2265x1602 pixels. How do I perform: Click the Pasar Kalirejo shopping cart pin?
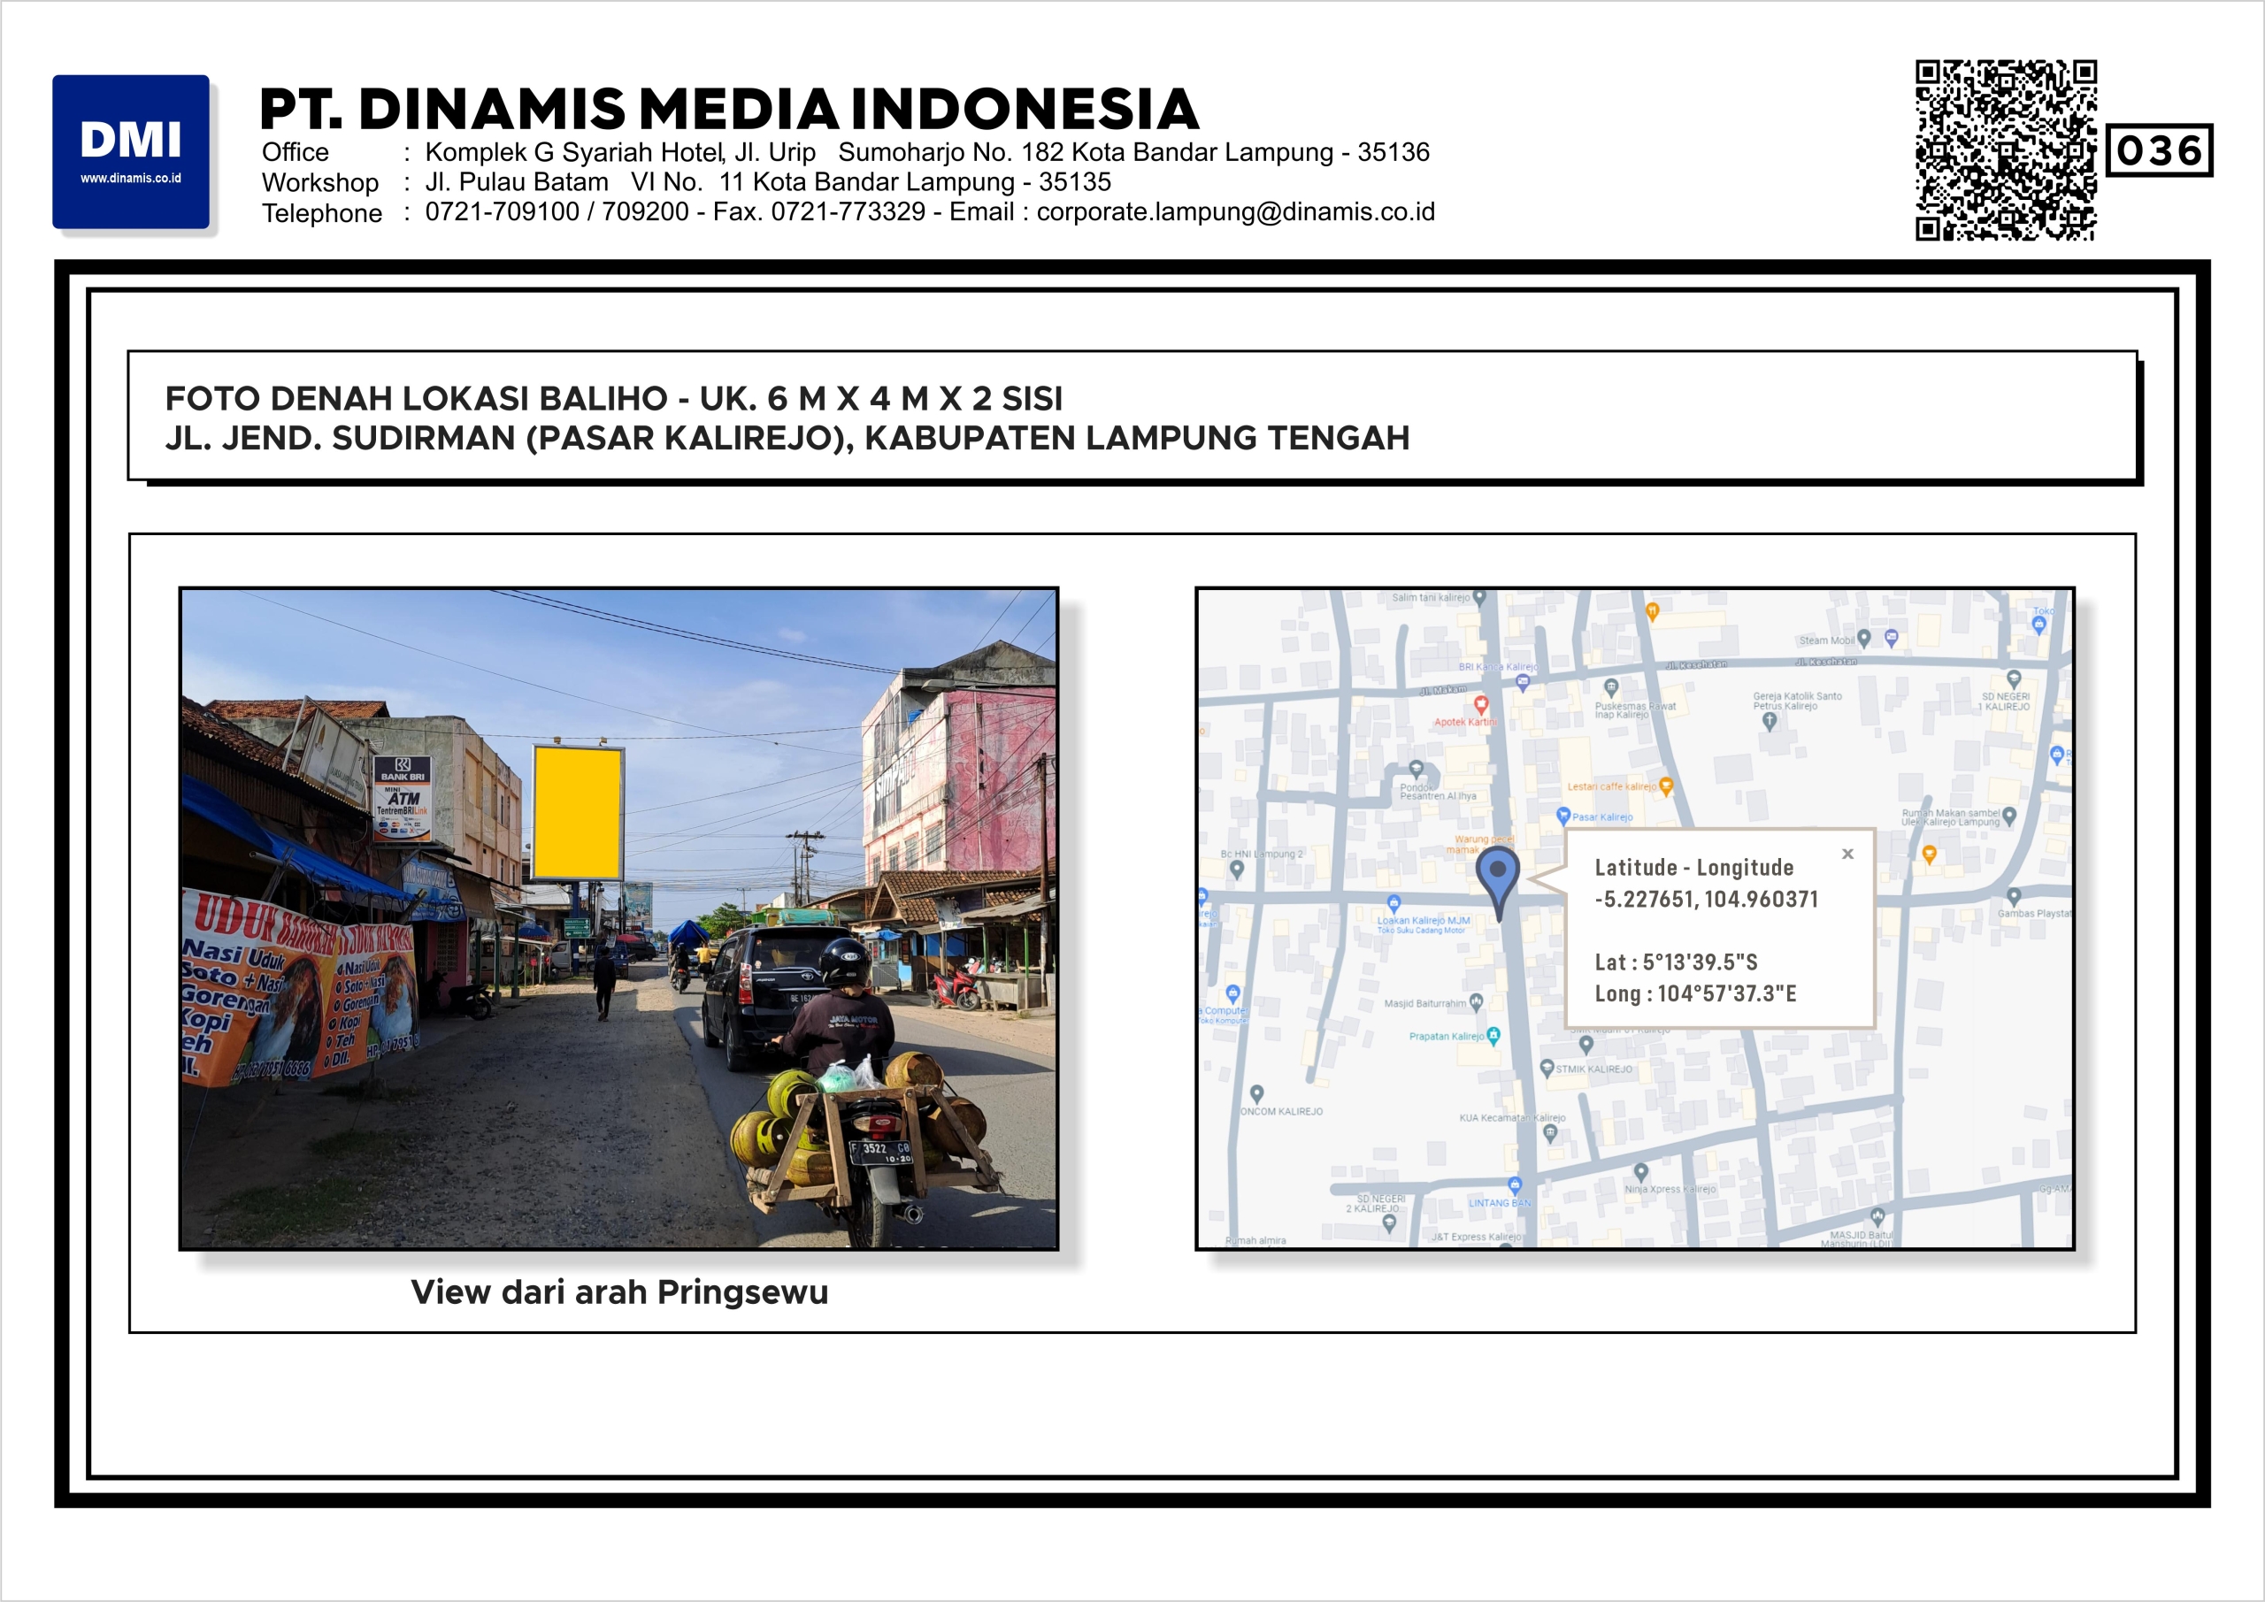(1562, 816)
